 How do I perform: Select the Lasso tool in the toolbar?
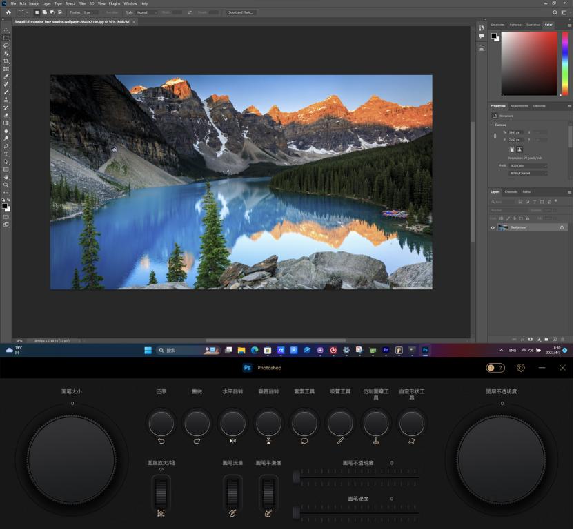point(6,46)
